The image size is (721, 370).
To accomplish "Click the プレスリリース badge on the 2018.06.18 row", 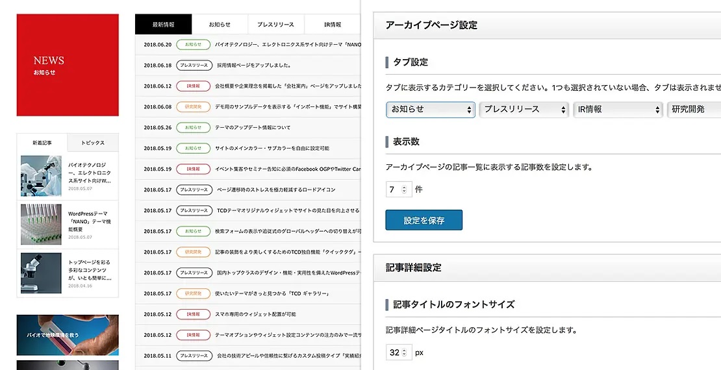I will (x=193, y=66).
